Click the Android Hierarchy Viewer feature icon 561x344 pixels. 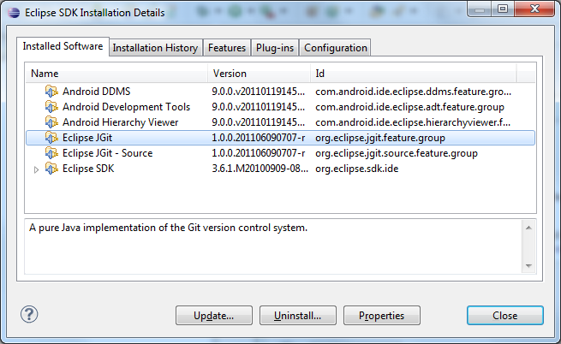tap(51, 122)
